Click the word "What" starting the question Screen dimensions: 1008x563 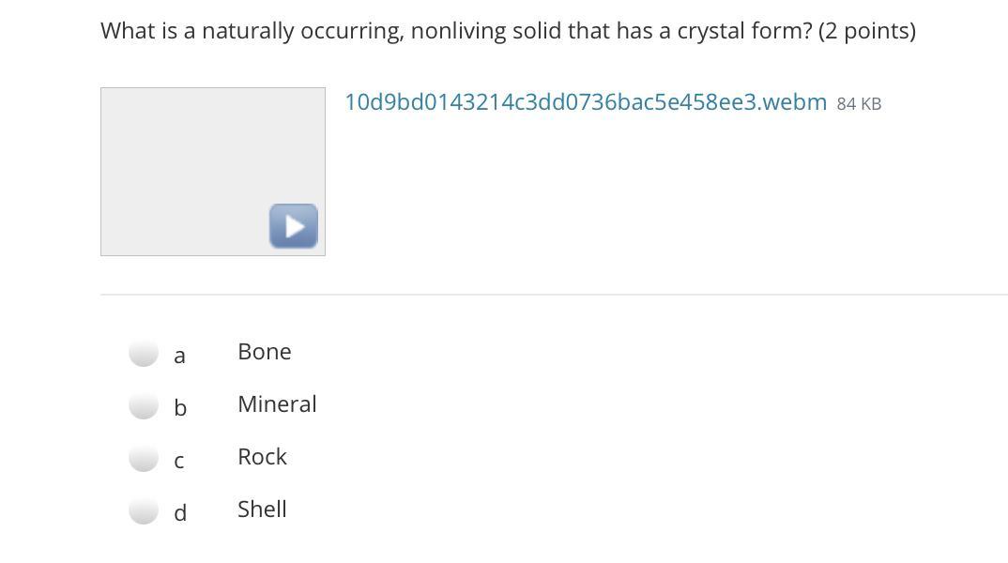coord(128,31)
